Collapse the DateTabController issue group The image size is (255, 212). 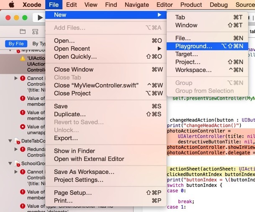[x=10, y=141]
